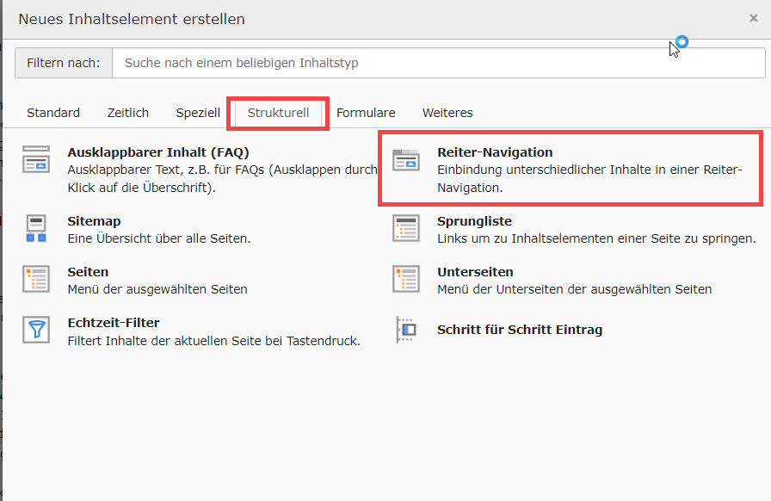
Task: Choose the Sprungliste icon
Action: pyautogui.click(x=406, y=229)
